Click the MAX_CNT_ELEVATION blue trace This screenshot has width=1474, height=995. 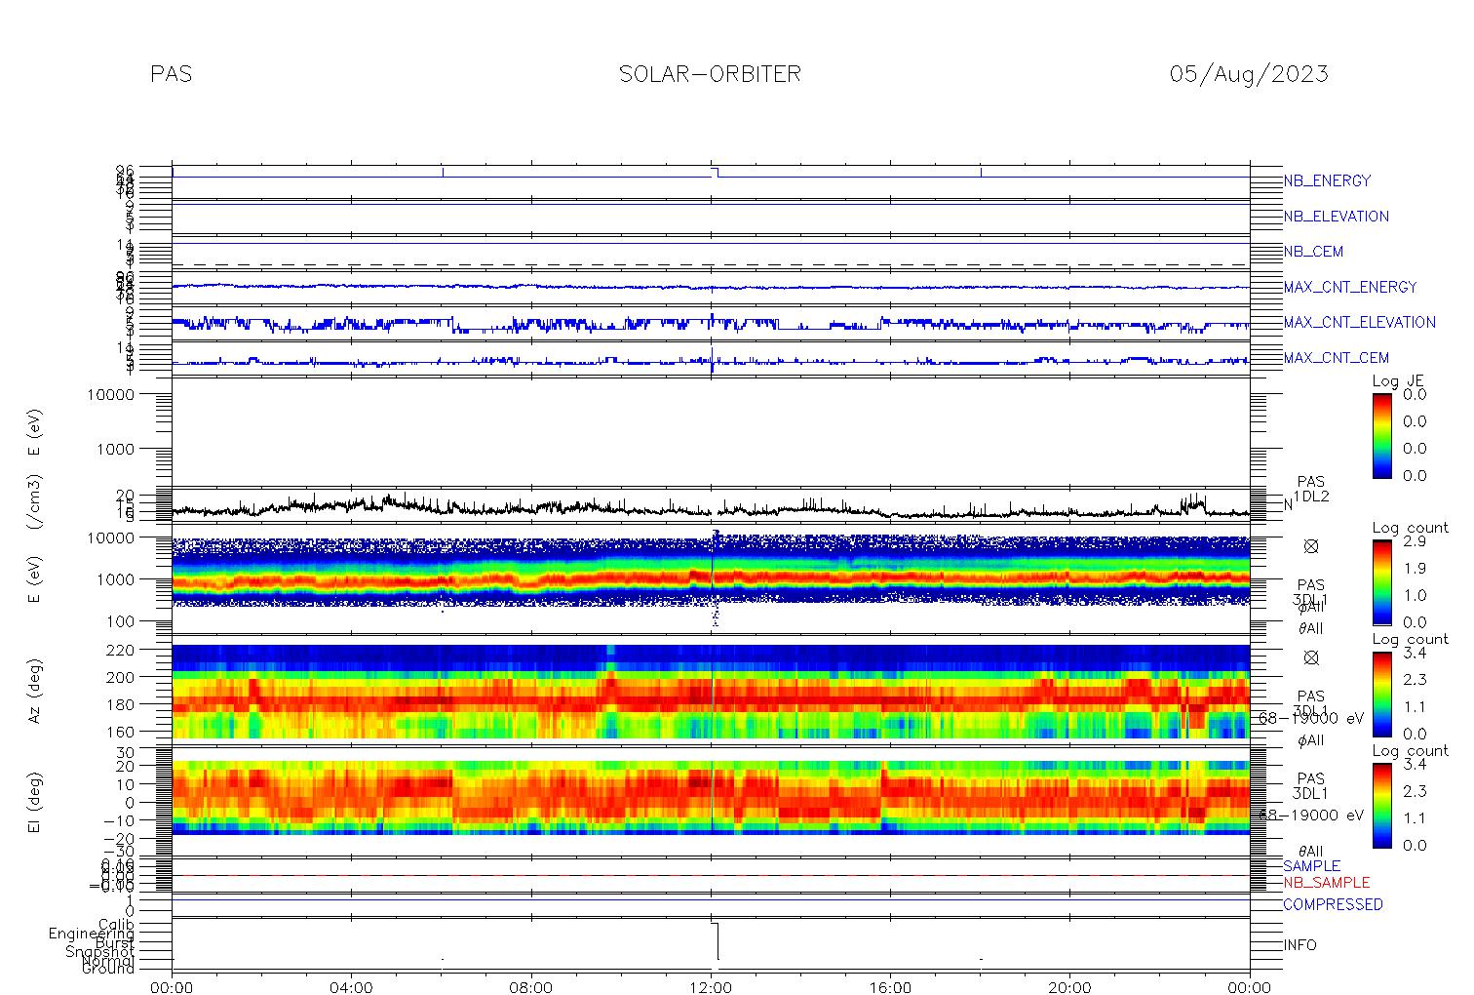[x=711, y=324]
